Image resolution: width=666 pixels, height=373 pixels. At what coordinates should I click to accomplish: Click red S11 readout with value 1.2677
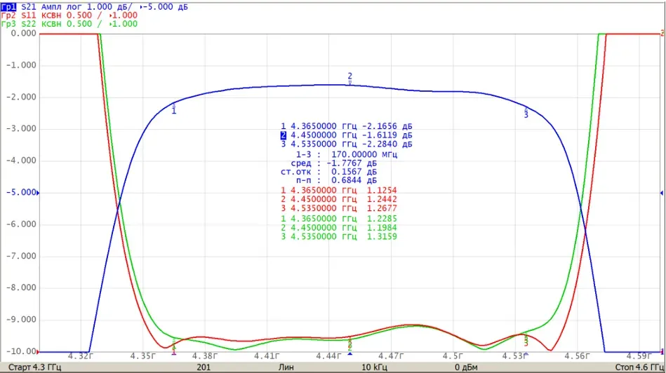pos(338,208)
